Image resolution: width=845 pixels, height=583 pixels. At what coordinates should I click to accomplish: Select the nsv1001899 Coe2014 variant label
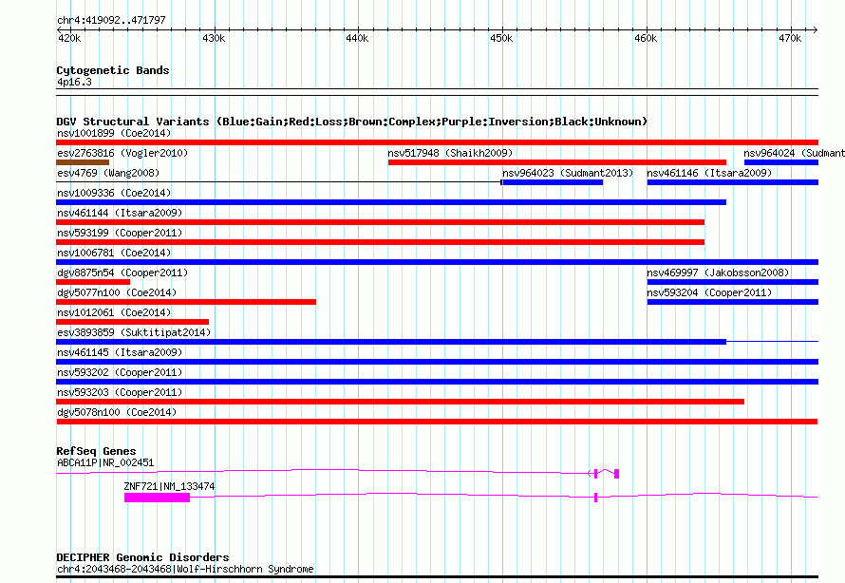pos(114,133)
